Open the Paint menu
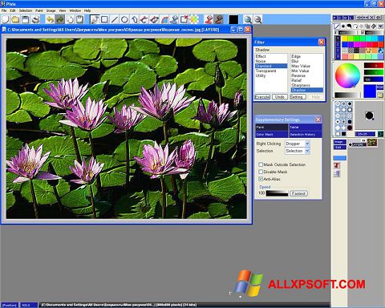 [39, 10]
